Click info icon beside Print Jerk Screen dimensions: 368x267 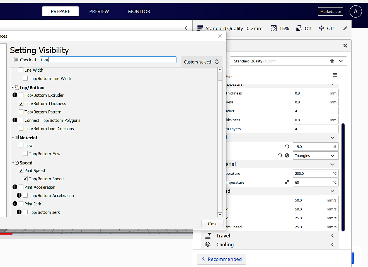[x=15, y=204]
